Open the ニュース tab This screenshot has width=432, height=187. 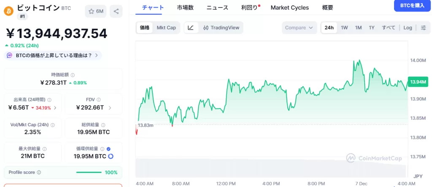[x=217, y=8]
